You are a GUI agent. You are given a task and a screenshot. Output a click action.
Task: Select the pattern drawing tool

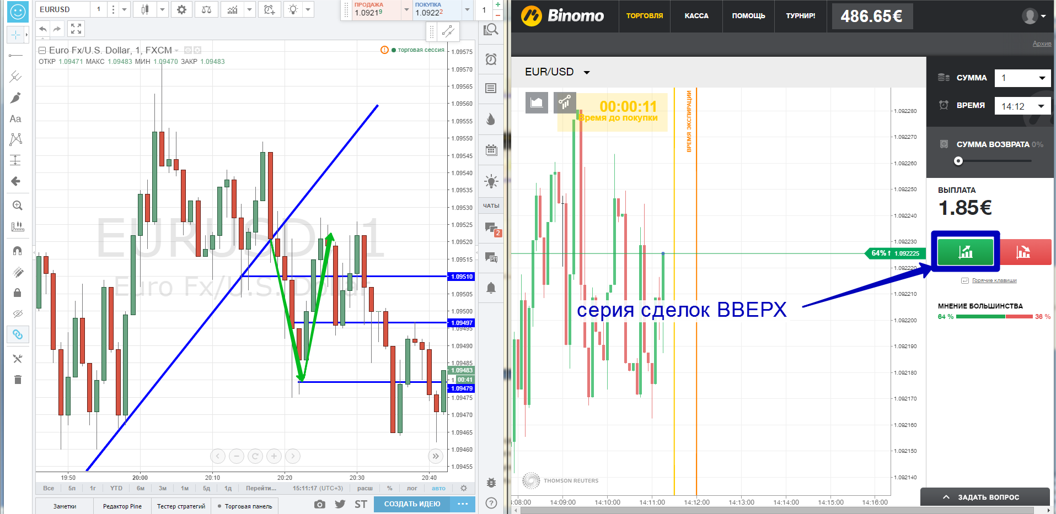tap(15, 139)
